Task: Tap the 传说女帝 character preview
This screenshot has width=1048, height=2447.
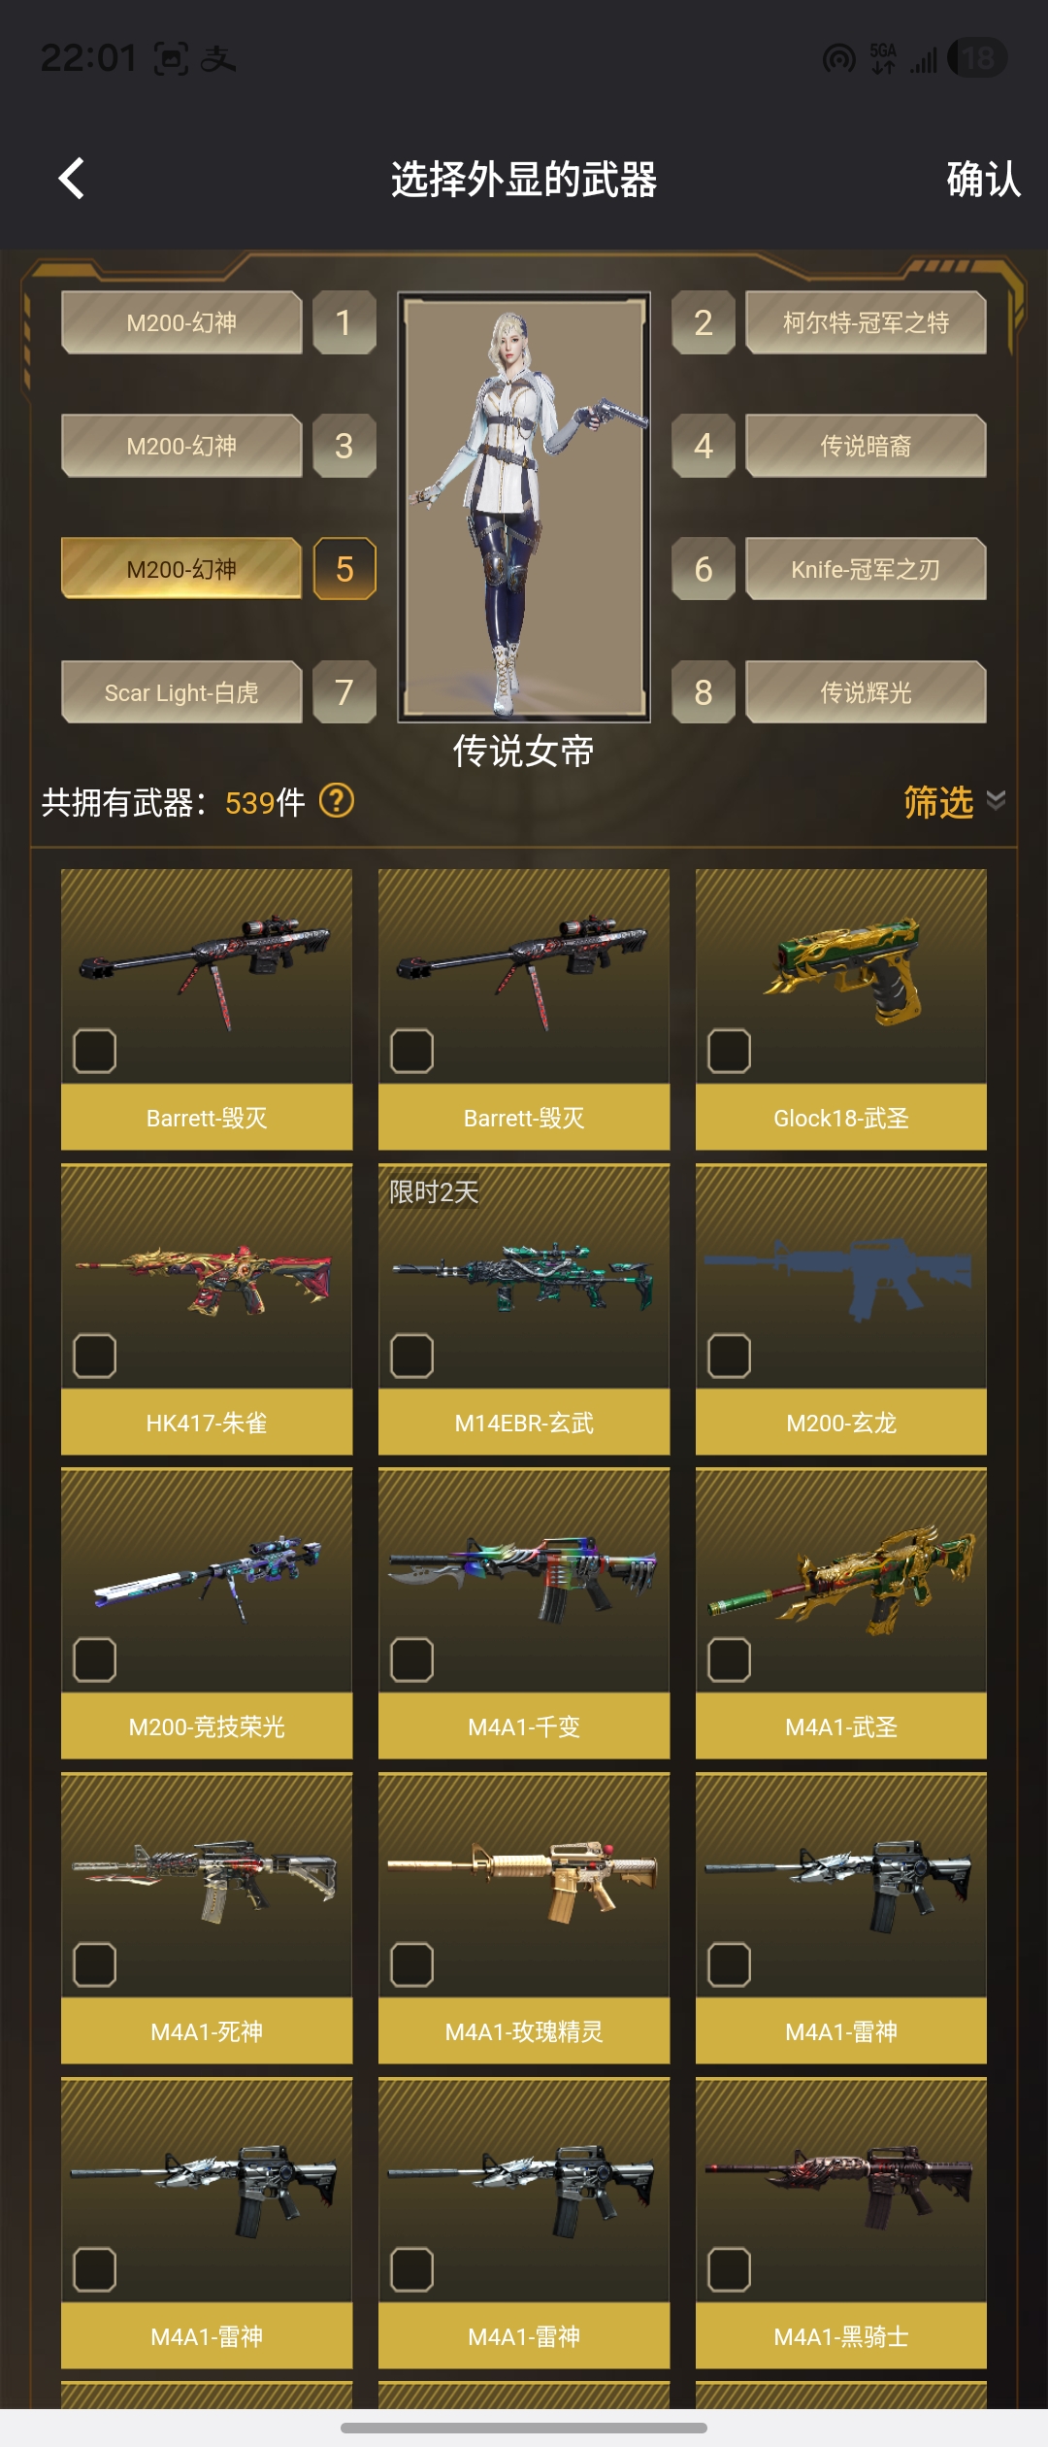Action: pos(524,507)
